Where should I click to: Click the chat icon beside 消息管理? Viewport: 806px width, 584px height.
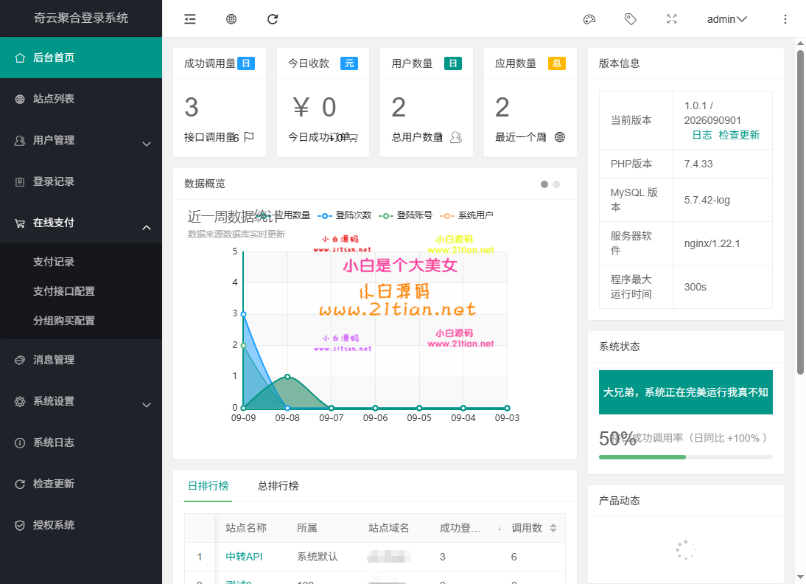[20, 360]
